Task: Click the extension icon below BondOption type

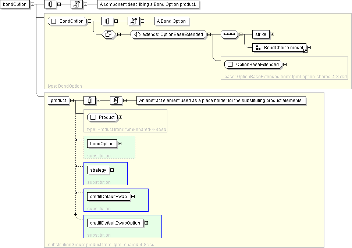Action: point(109,34)
